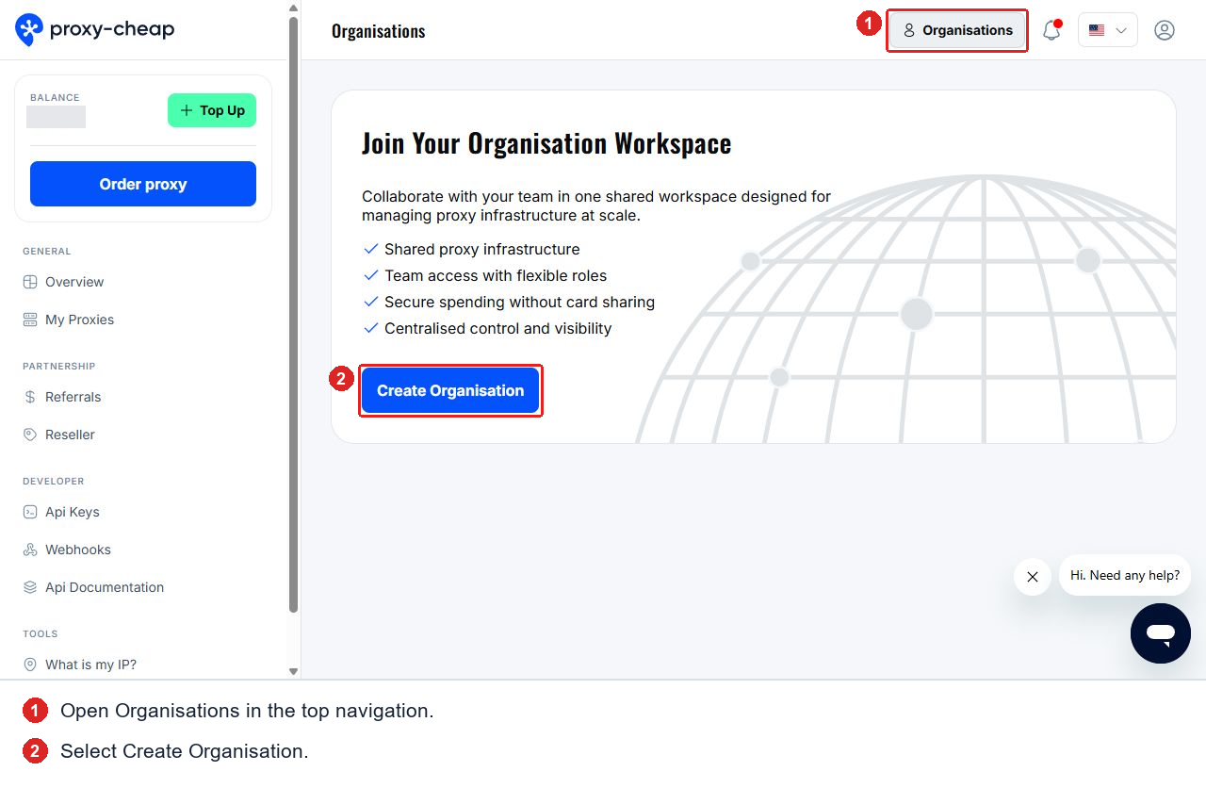The height and width of the screenshot is (788, 1206).
Task: Click the Webhooks icon
Action: (x=30, y=550)
